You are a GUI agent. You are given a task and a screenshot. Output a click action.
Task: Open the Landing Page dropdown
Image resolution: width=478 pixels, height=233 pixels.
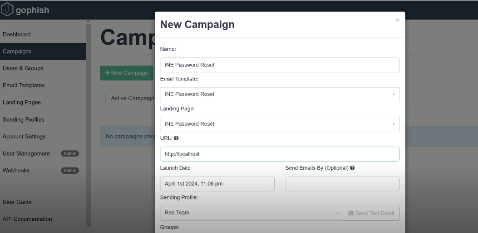point(280,124)
